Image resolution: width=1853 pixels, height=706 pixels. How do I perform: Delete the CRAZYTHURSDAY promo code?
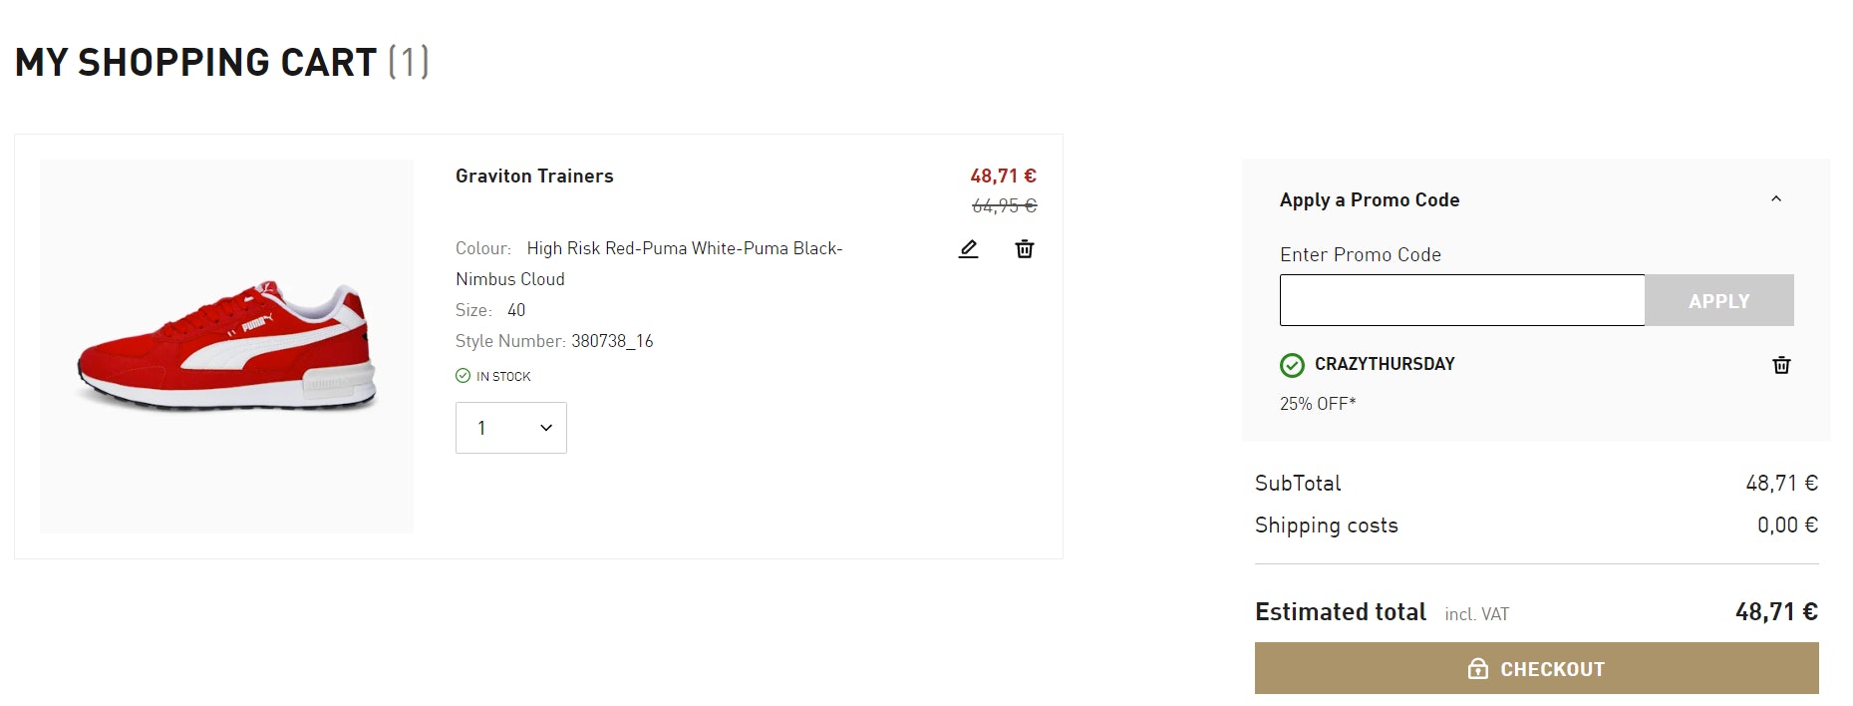pos(1781,365)
